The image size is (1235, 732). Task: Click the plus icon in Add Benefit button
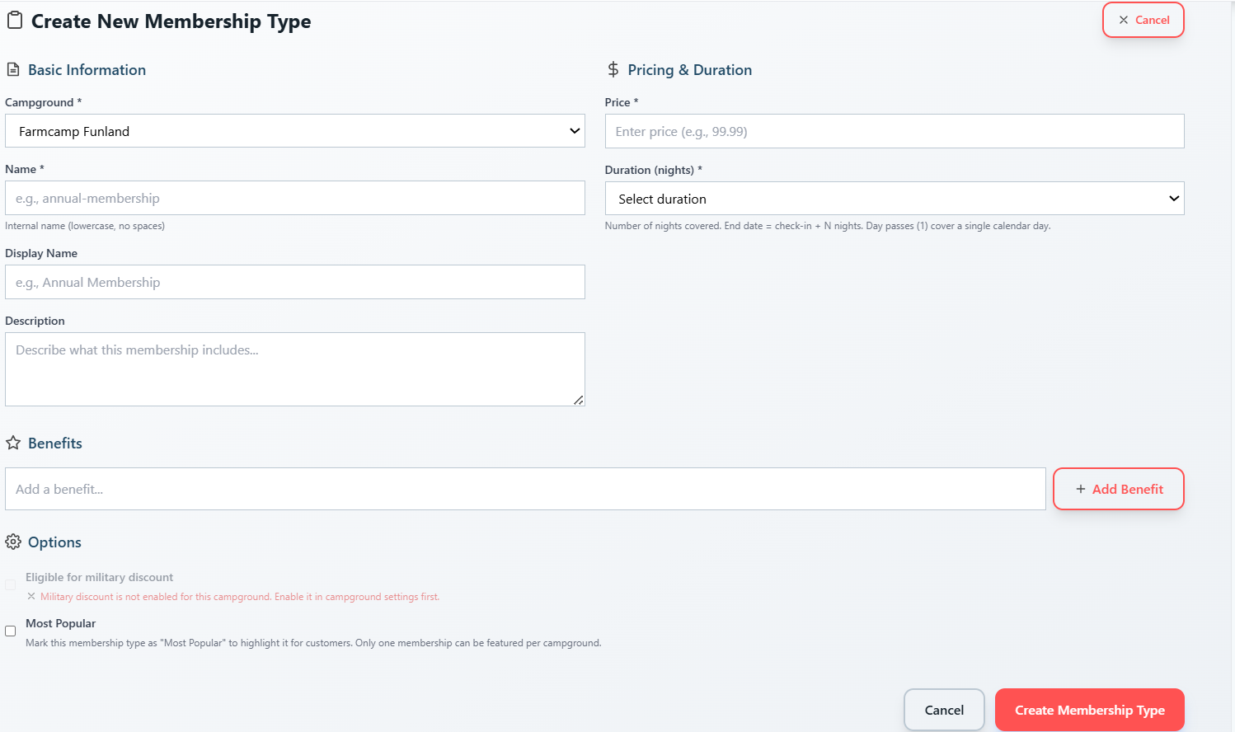[1080, 489]
